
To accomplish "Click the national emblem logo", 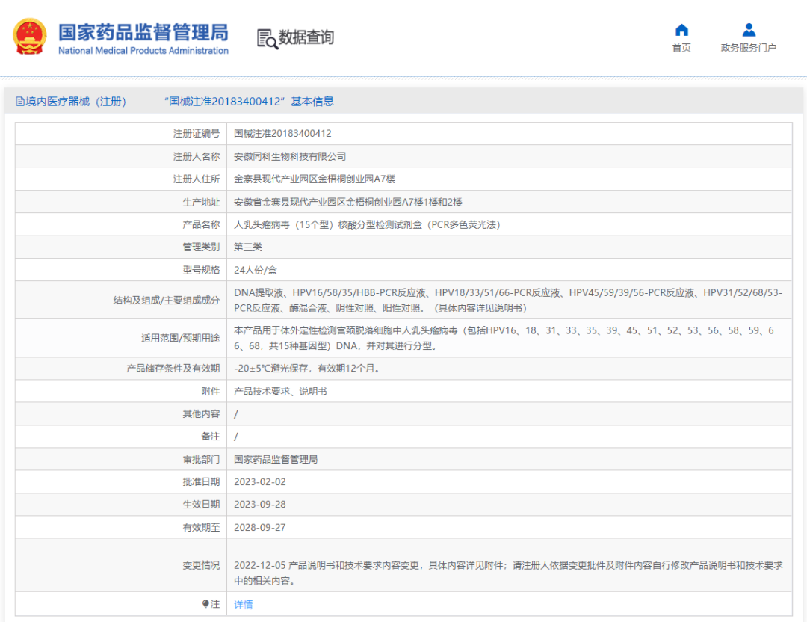I will coord(29,37).
